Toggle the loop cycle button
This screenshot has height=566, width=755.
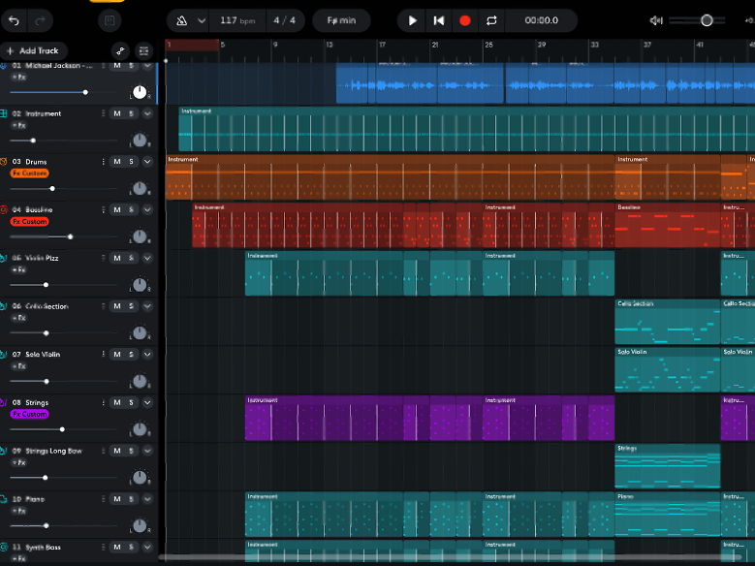point(491,20)
